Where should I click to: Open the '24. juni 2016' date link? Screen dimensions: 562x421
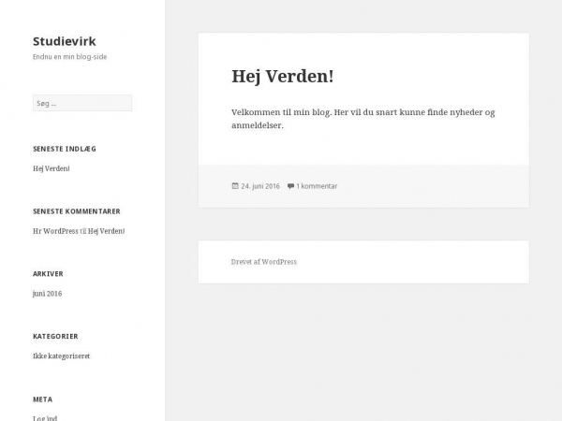coord(260,186)
